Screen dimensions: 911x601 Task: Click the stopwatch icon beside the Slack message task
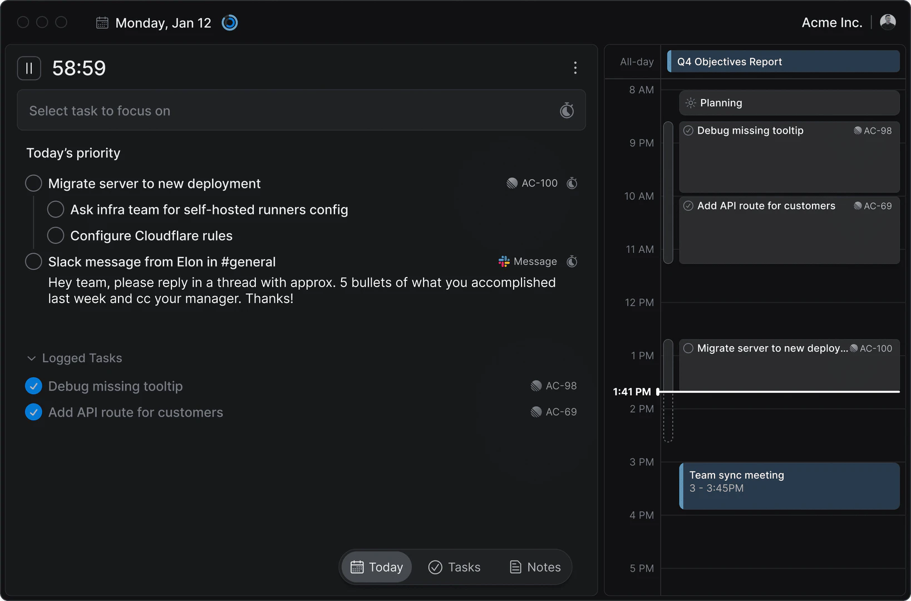[572, 261]
